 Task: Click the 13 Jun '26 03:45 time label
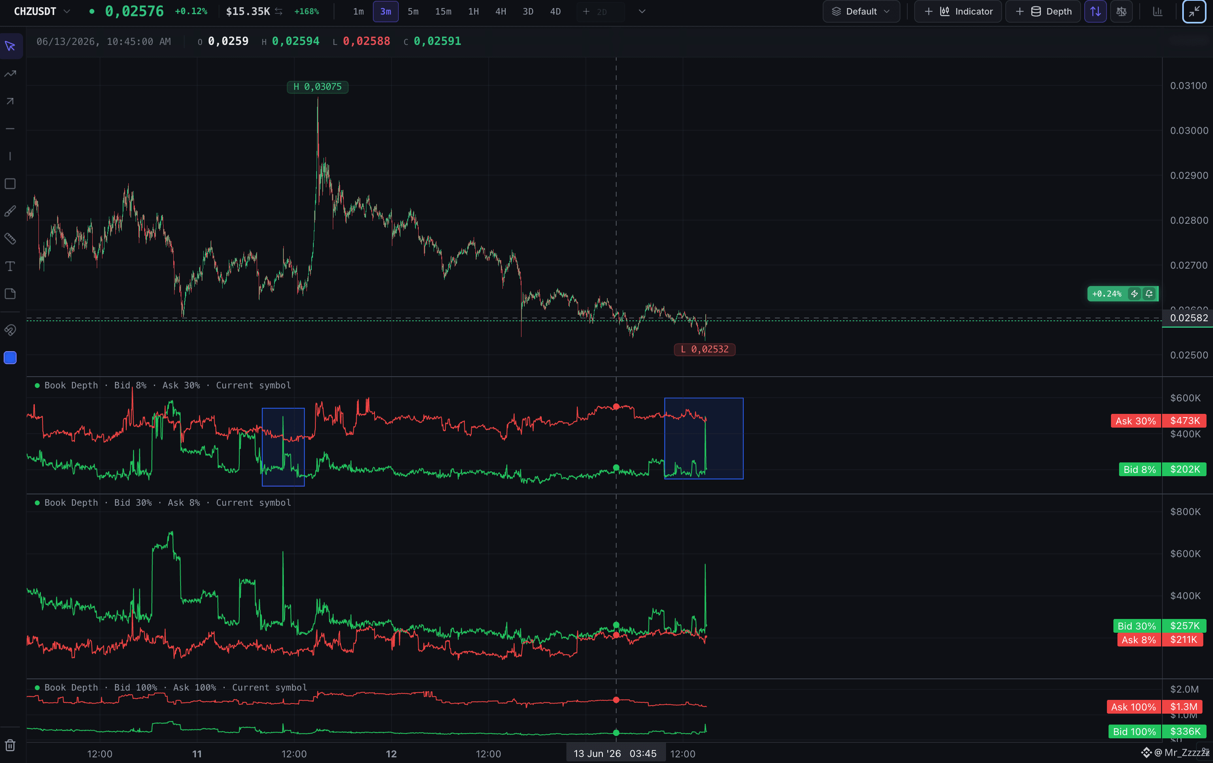(615, 753)
